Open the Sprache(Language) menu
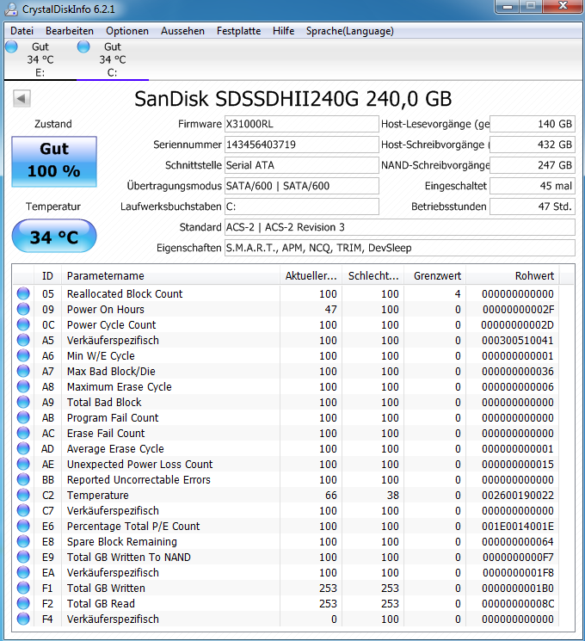This screenshot has height=641, width=585. click(350, 31)
